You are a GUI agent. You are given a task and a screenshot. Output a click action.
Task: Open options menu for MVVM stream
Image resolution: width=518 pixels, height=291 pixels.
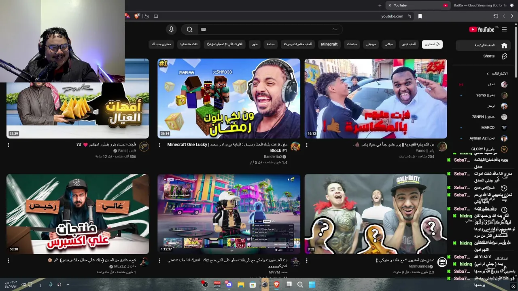click(159, 260)
